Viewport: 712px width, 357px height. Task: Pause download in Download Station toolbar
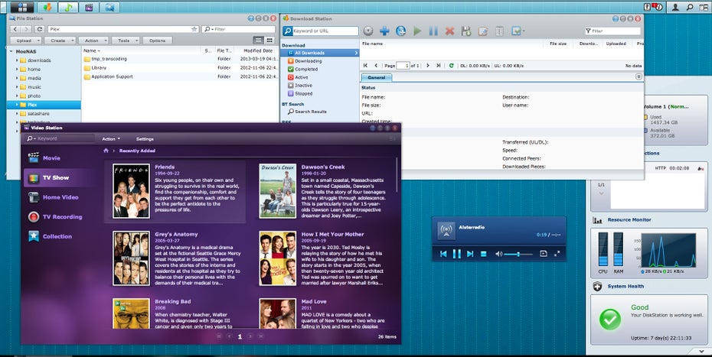point(433,31)
